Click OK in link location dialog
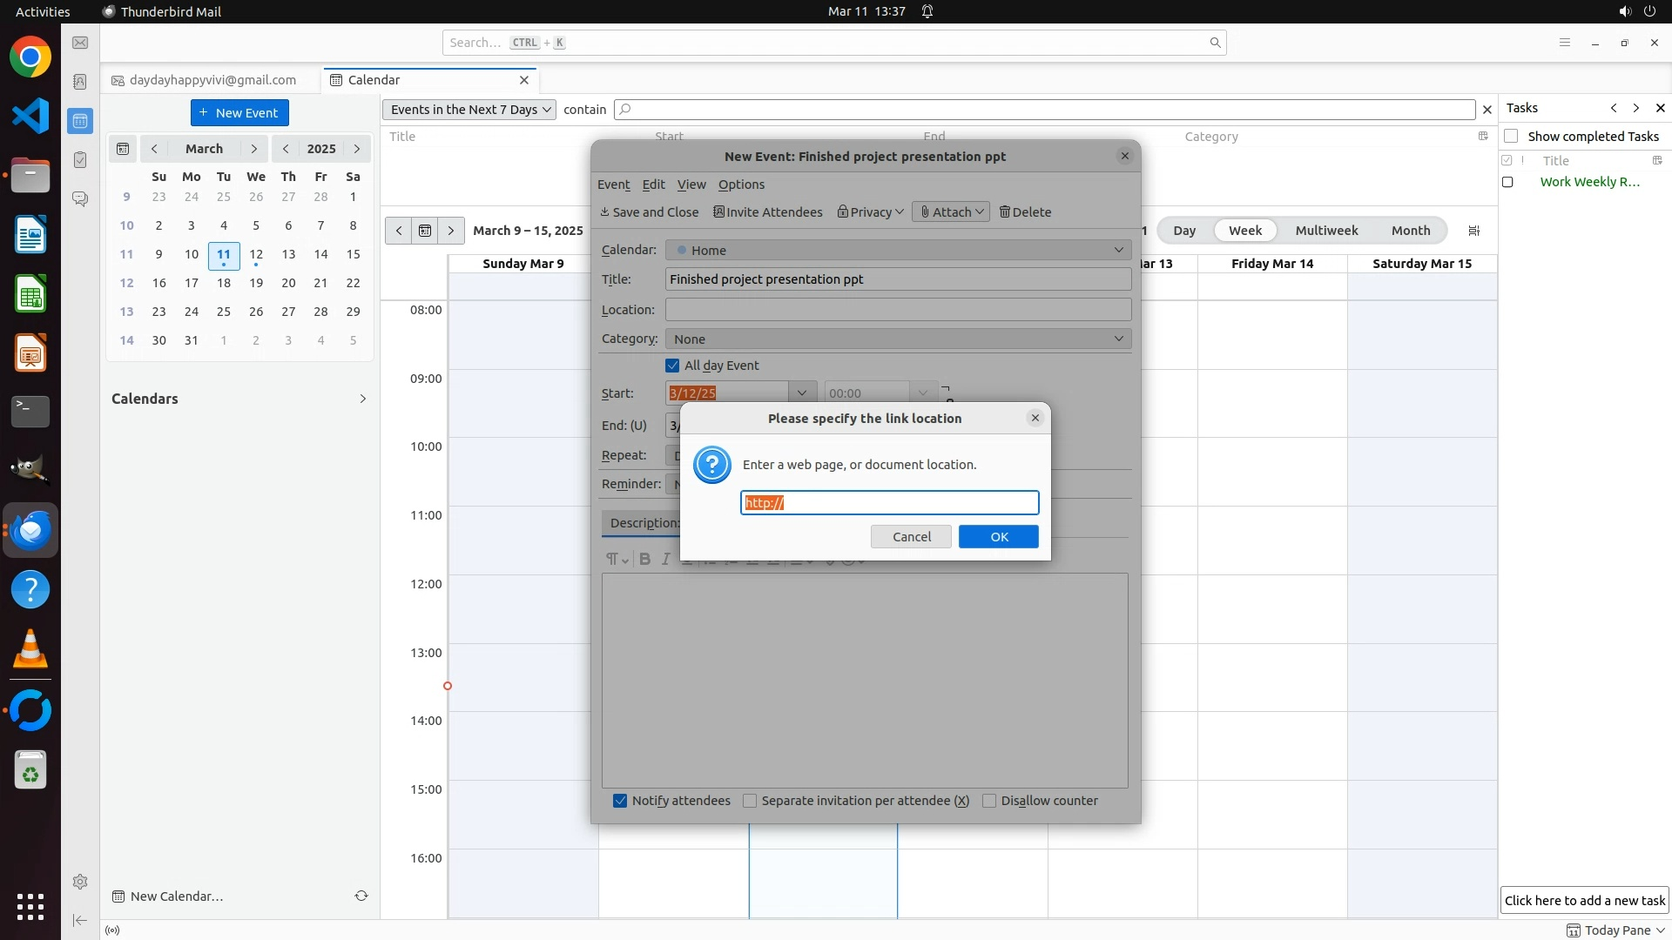Viewport: 1672px width, 940px height. point(998,537)
